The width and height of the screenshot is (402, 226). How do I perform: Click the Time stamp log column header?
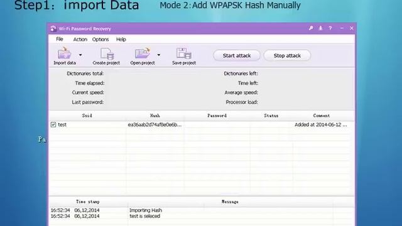(88, 202)
